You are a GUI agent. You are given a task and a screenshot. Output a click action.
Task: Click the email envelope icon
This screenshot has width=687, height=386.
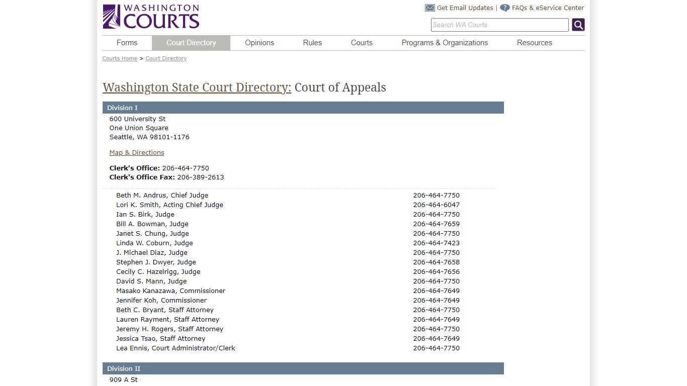[x=430, y=8]
